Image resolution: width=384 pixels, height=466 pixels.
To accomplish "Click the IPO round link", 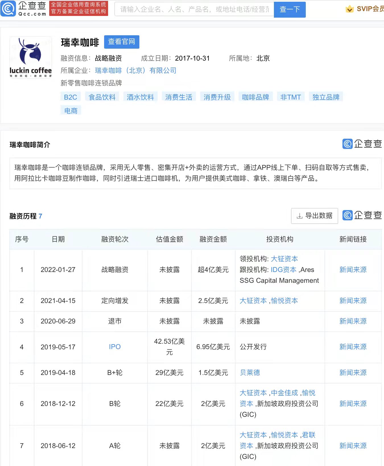I will 115,347.
